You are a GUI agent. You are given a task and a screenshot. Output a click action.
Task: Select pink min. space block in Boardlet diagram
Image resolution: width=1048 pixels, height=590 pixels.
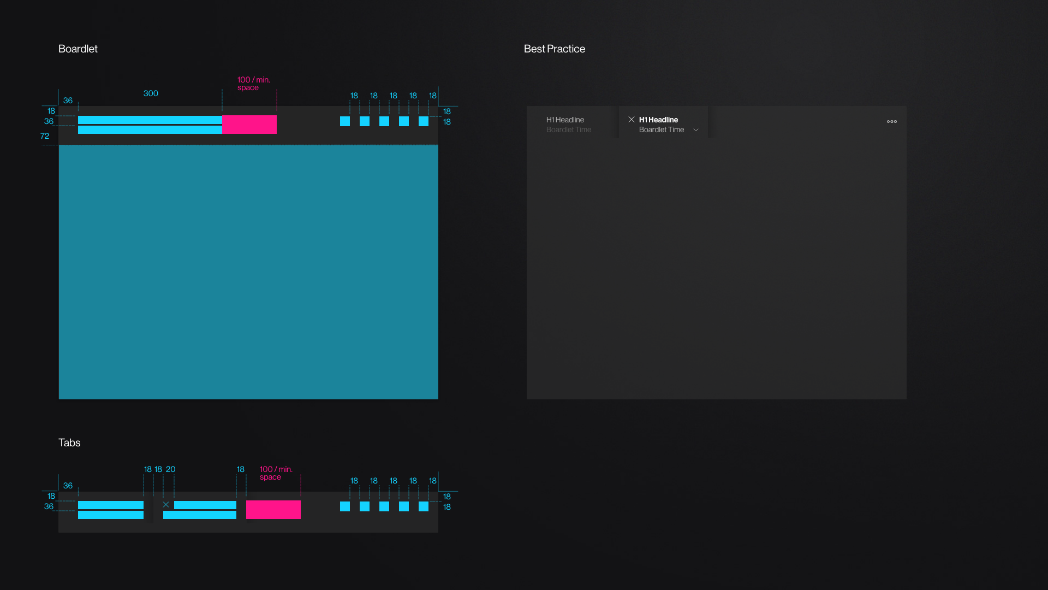[x=249, y=125]
